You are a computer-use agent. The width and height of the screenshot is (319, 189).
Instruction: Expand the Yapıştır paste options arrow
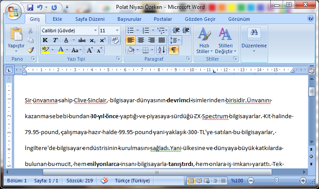(x=16, y=51)
